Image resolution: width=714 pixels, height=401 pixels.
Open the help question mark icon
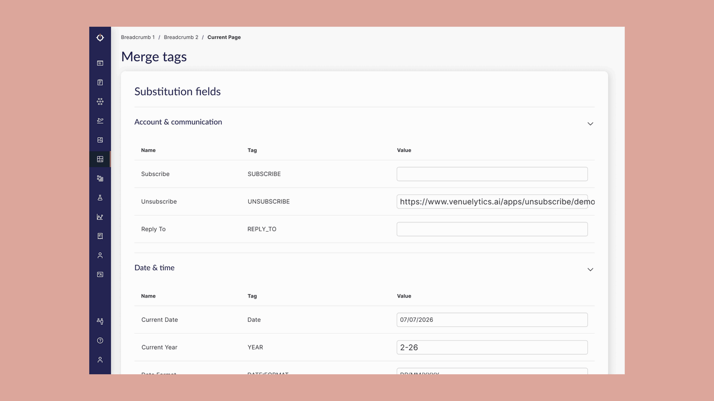(100, 340)
